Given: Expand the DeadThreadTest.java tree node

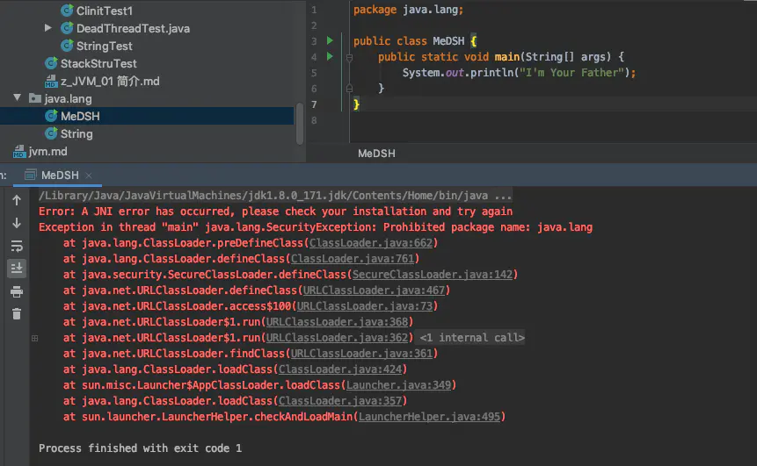Looking at the screenshot, I should tap(47, 28).
